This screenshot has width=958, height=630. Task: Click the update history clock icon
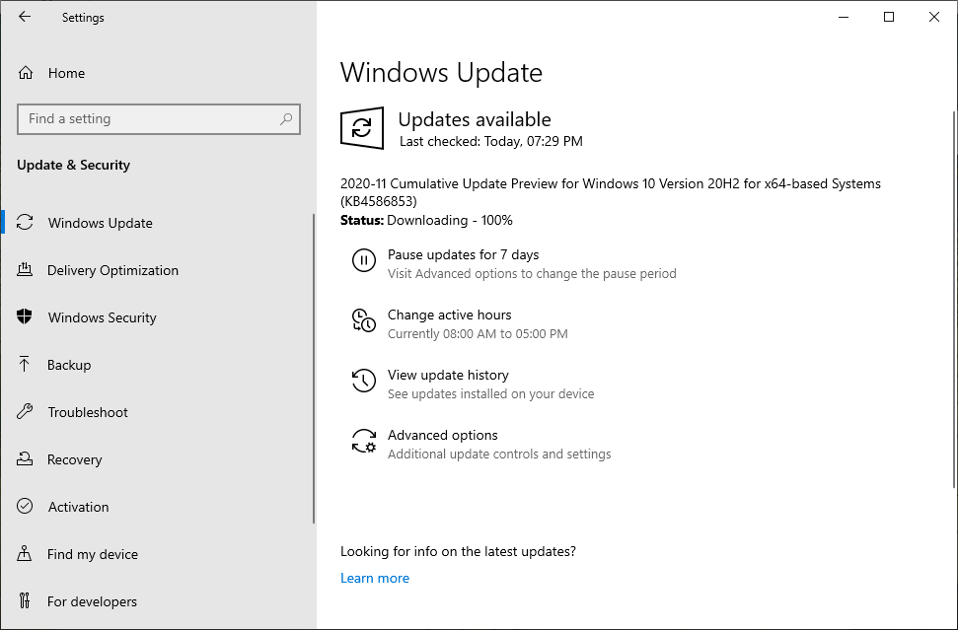(363, 381)
